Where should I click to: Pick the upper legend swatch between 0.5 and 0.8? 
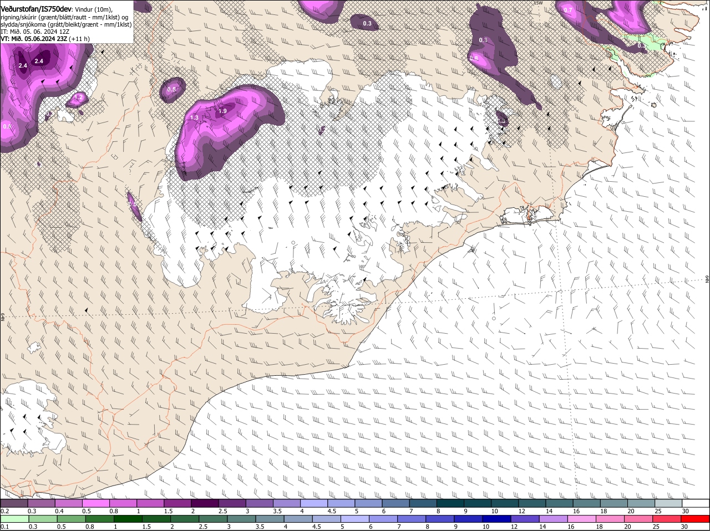click(x=95, y=503)
